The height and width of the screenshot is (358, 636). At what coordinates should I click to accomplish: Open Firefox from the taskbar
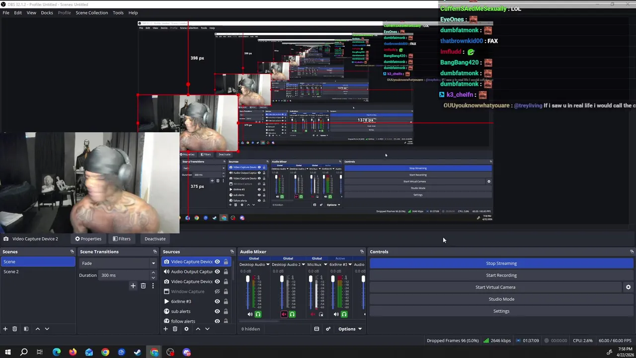tap(73, 352)
